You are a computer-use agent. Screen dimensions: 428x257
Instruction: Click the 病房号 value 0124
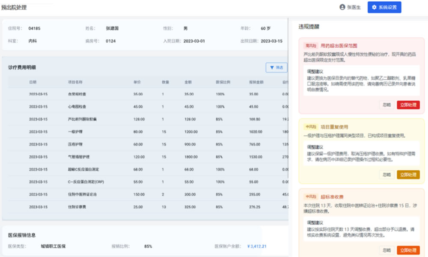coord(111,41)
